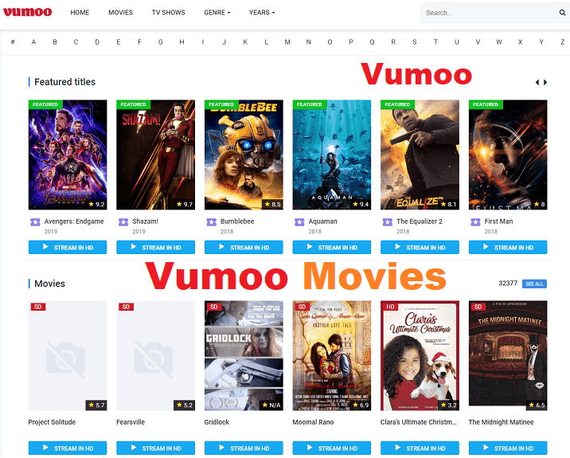Click the next arrow in Featured titles
Viewport: 570px width, 458px height.
[546, 82]
